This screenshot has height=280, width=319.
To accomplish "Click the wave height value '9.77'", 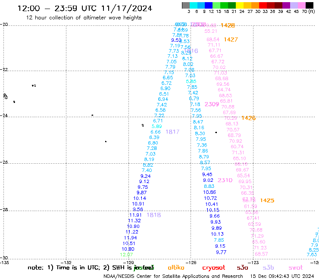I will click(x=221, y=252).
